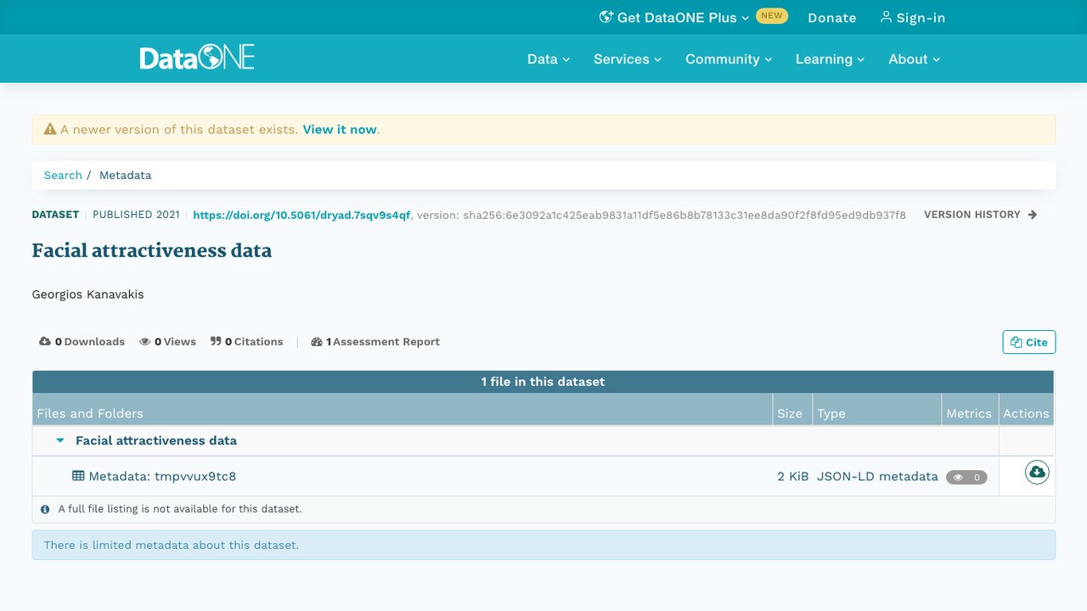Click the warning triangle icon in newer version banner
The height and width of the screenshot is (611, 1087).
(50, 130)
